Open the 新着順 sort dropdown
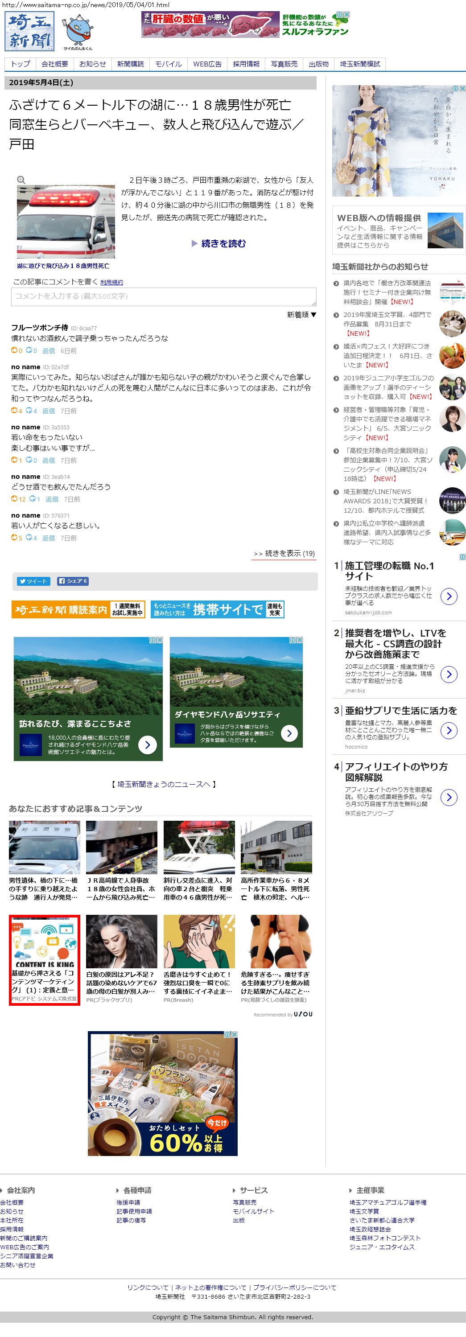The image size is (466, 1337). pos(301,315)
